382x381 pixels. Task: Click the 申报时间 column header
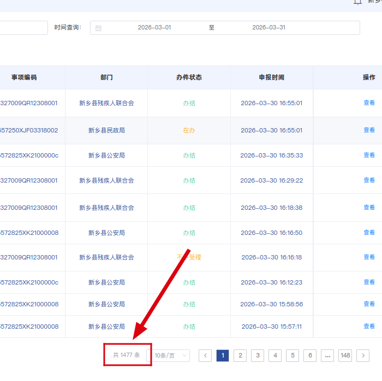271,77
